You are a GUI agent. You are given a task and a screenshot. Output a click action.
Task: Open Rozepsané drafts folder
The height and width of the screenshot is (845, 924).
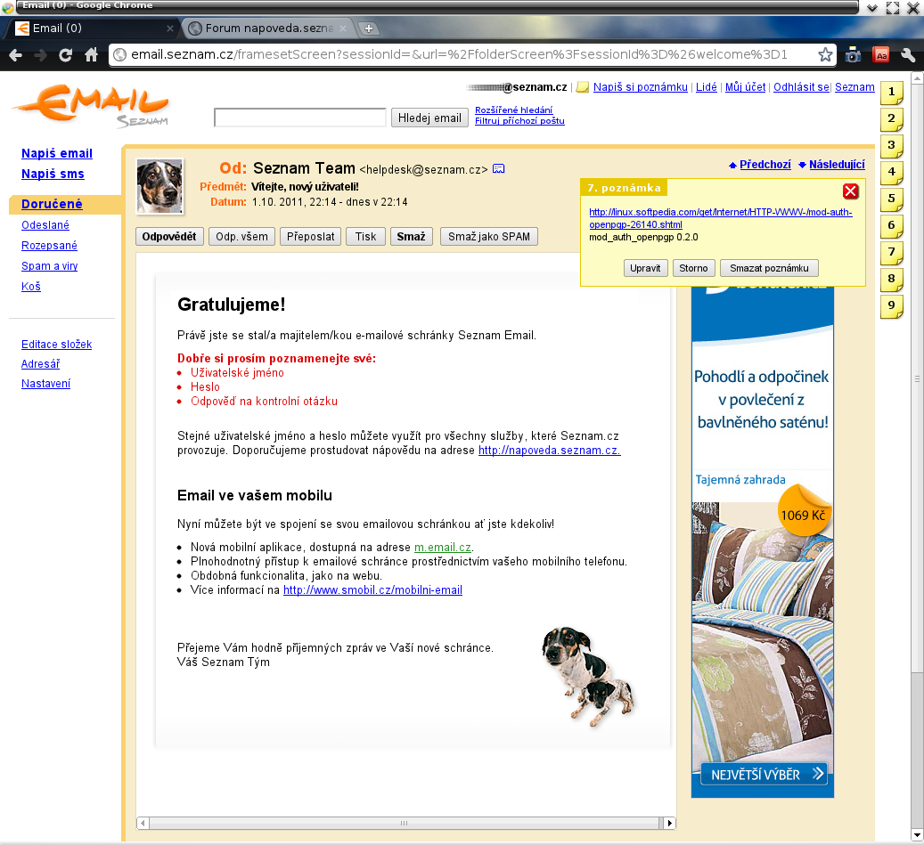pyautogui.click(x=50, y=246)
